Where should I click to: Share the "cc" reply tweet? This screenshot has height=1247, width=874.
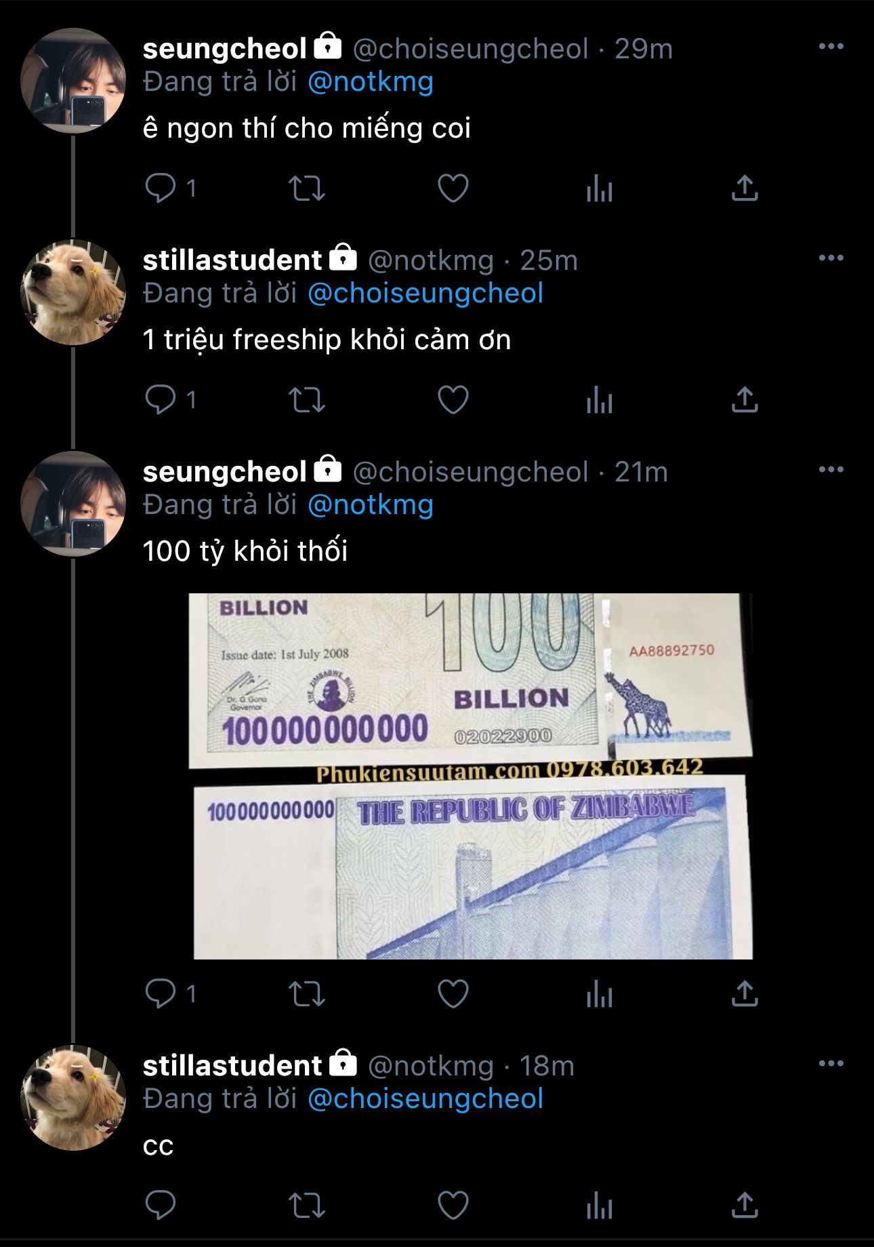(x=745, y=1206)
